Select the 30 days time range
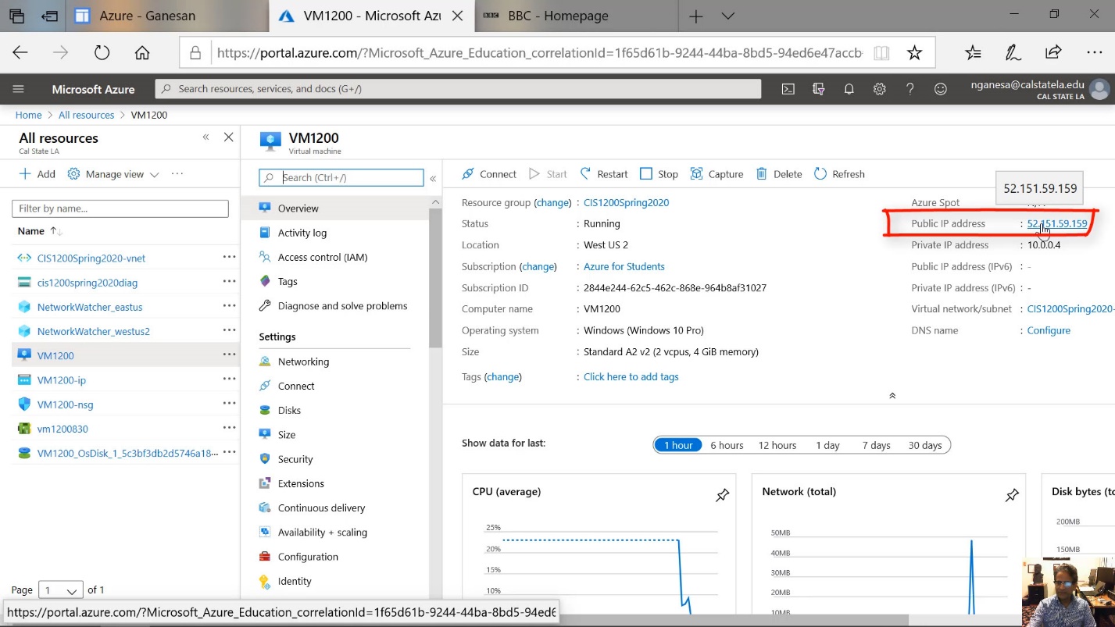 [924, 445]
